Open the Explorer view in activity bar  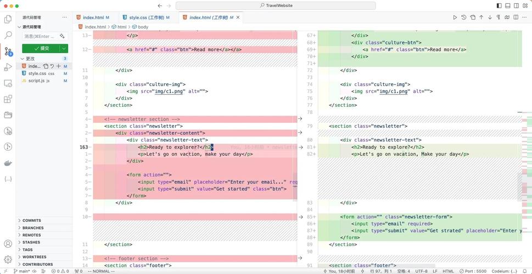click(8, 19)
